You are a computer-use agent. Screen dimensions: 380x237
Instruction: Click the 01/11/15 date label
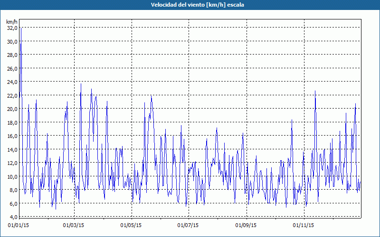(x=304, y=226)
